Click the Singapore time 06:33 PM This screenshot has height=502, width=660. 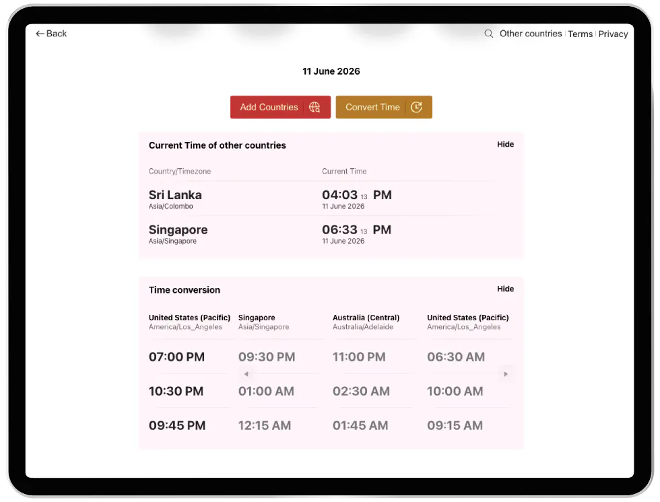(x=356, y=230)
